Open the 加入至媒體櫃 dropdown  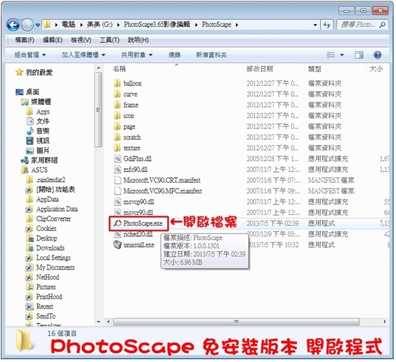coord(84,55)
